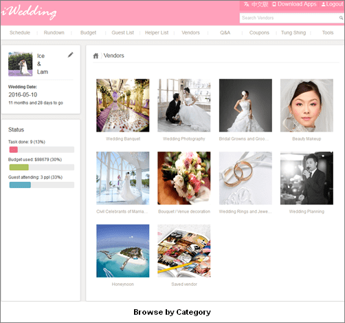Select the Wedding Photography category thumbnail
Viewport: 345px width, 323px height.
tap(184, 105)
